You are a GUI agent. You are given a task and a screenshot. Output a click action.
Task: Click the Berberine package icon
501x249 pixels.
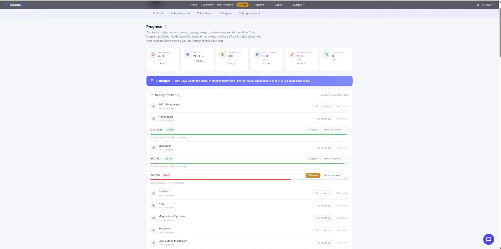153,230
